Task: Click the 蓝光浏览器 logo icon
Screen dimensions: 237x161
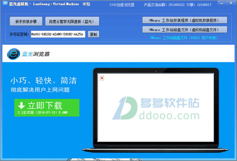Action: tap(13, 54)
